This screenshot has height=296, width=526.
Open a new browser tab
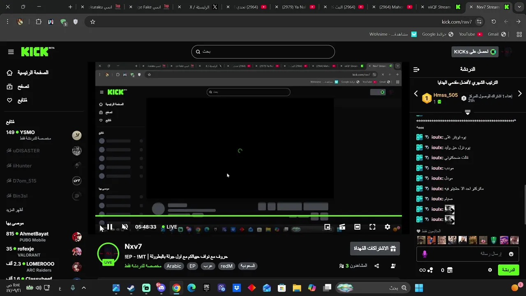(70, 7)
